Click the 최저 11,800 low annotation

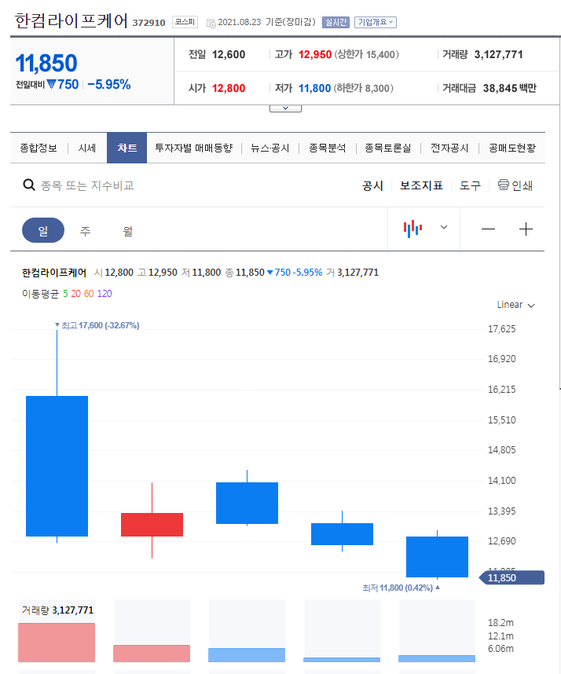[x=401, y=588]
